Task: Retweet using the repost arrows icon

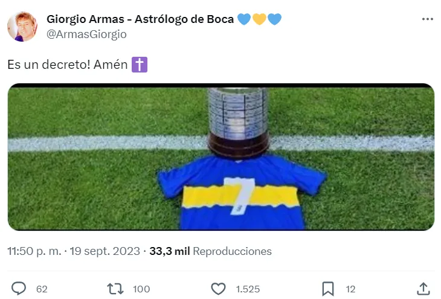Action: tap(115, 289)
